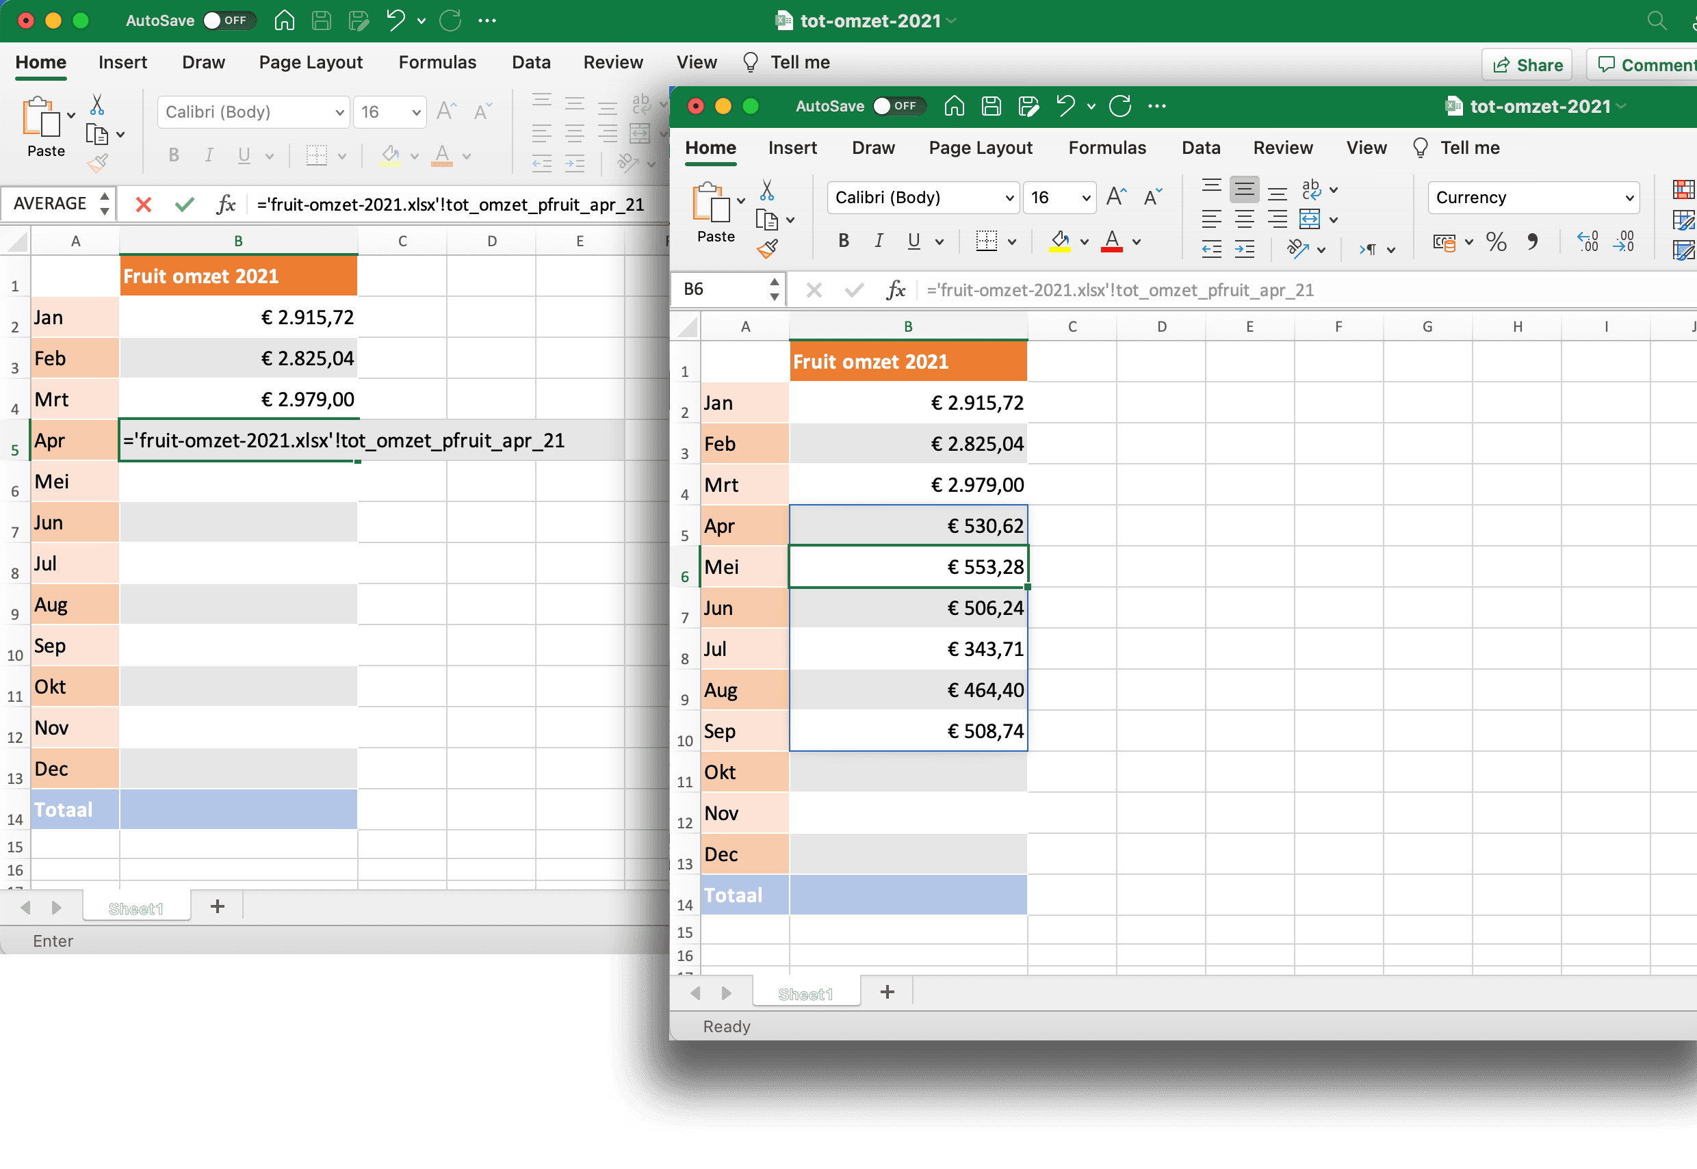This screenshot has height=1169, width=1697.
Task: Click the Increase Indent icon
Action: coord(1245,249)
